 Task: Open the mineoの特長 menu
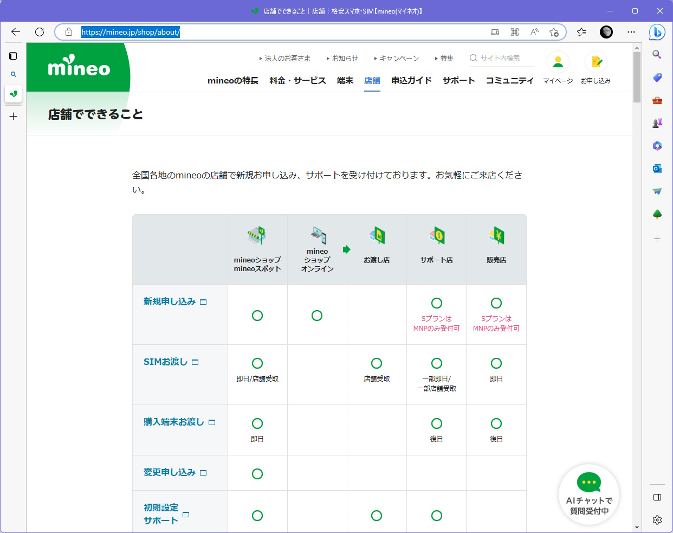pos(233,80)
